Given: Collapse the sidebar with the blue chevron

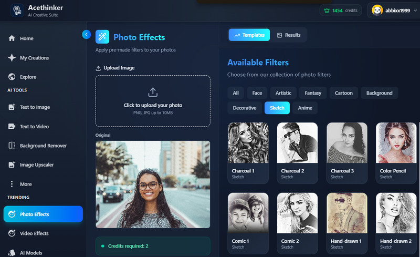Looking at the screenshot, I should click(x=86, y=34).
